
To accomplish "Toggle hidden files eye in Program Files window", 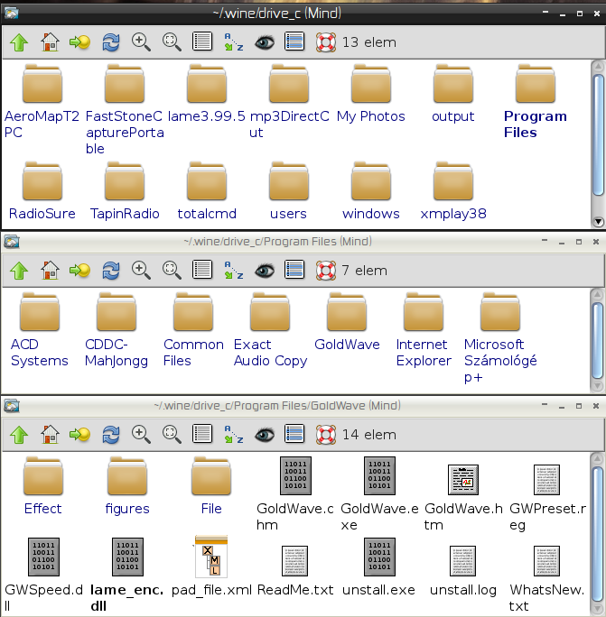I will pyautogui.click(x=265, y=271).
